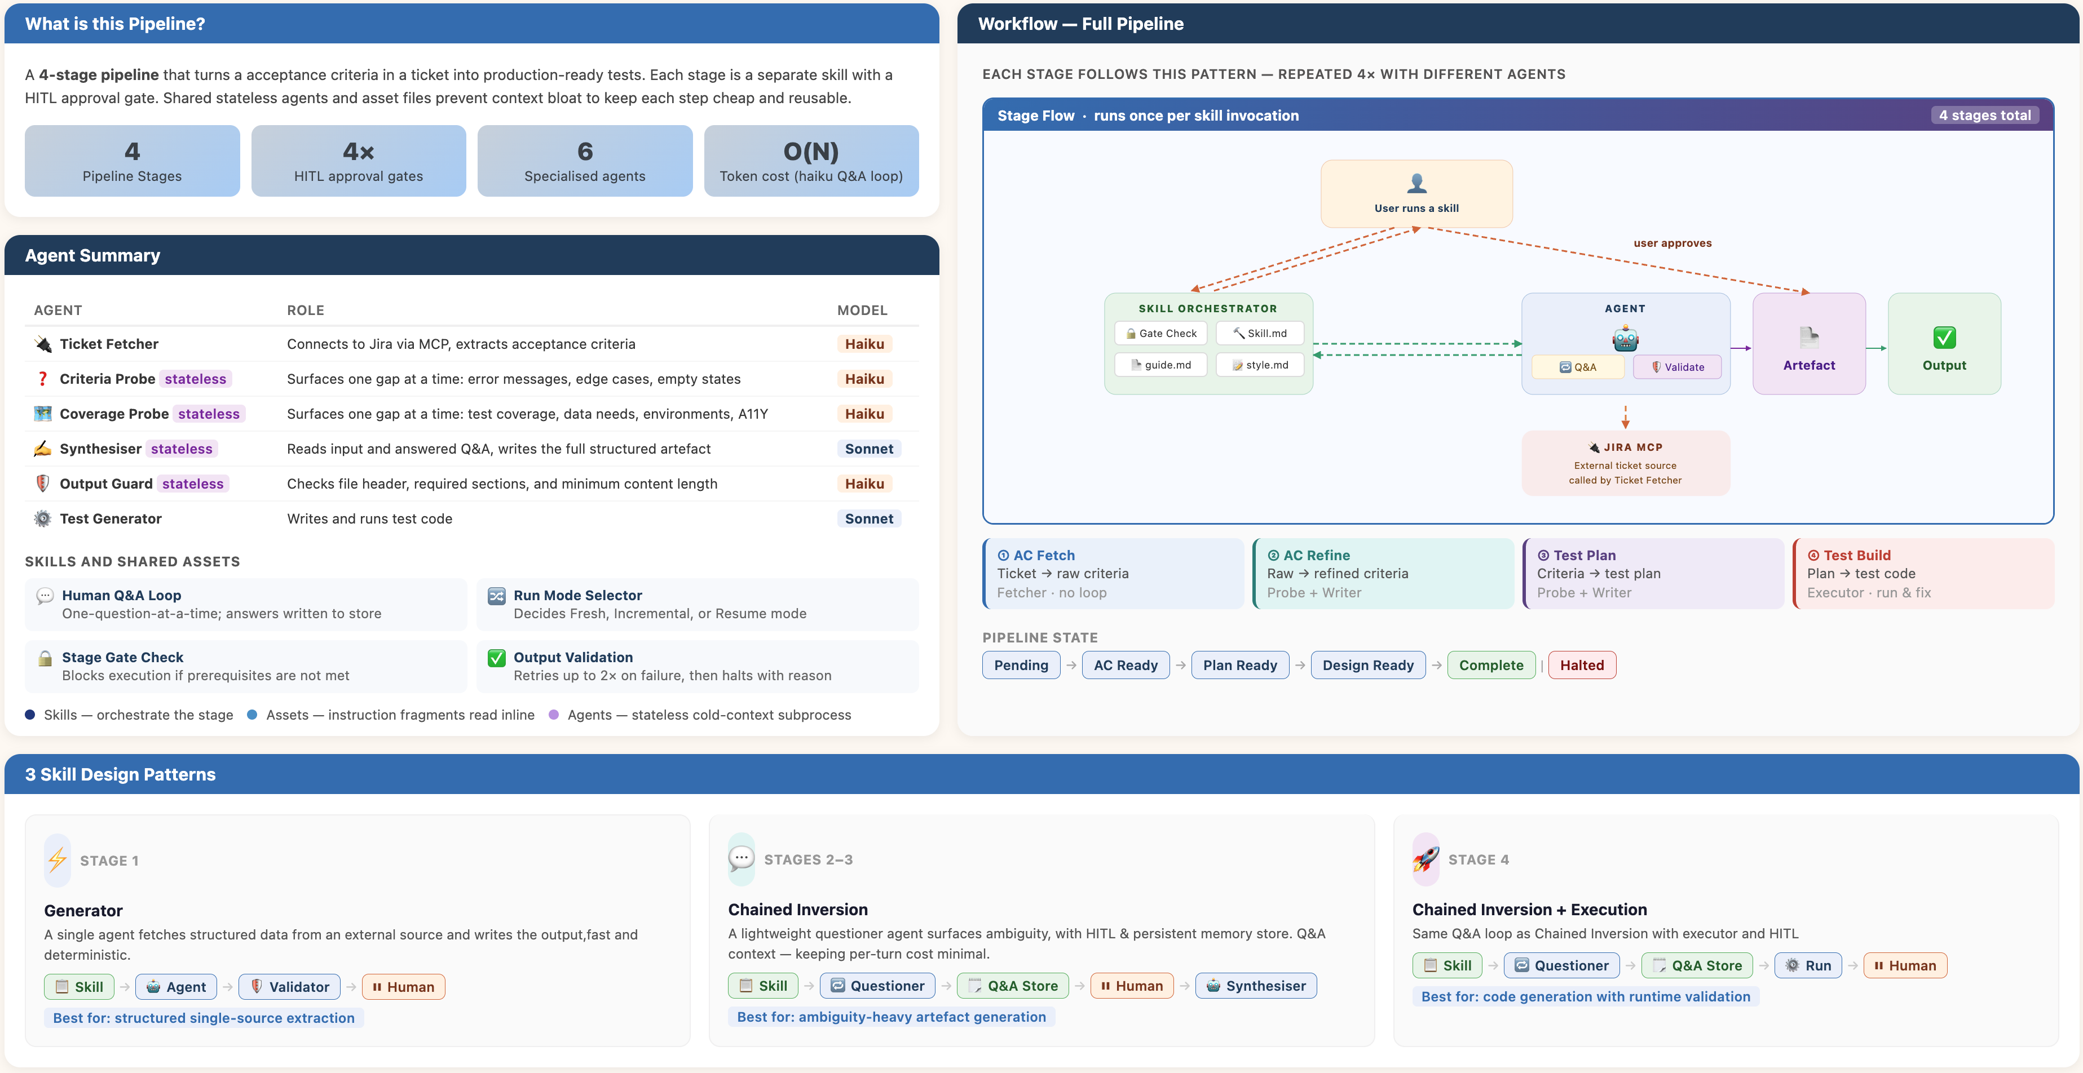
Task: Click the shield icon beside Output Guard
Action: click(43, 484)
